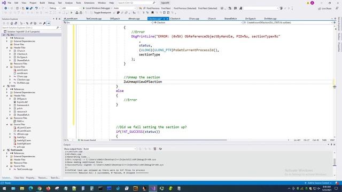
Task: Toggle the Preview Selected Items button in Solution Explorer
Action: click(x=49, y=23)
